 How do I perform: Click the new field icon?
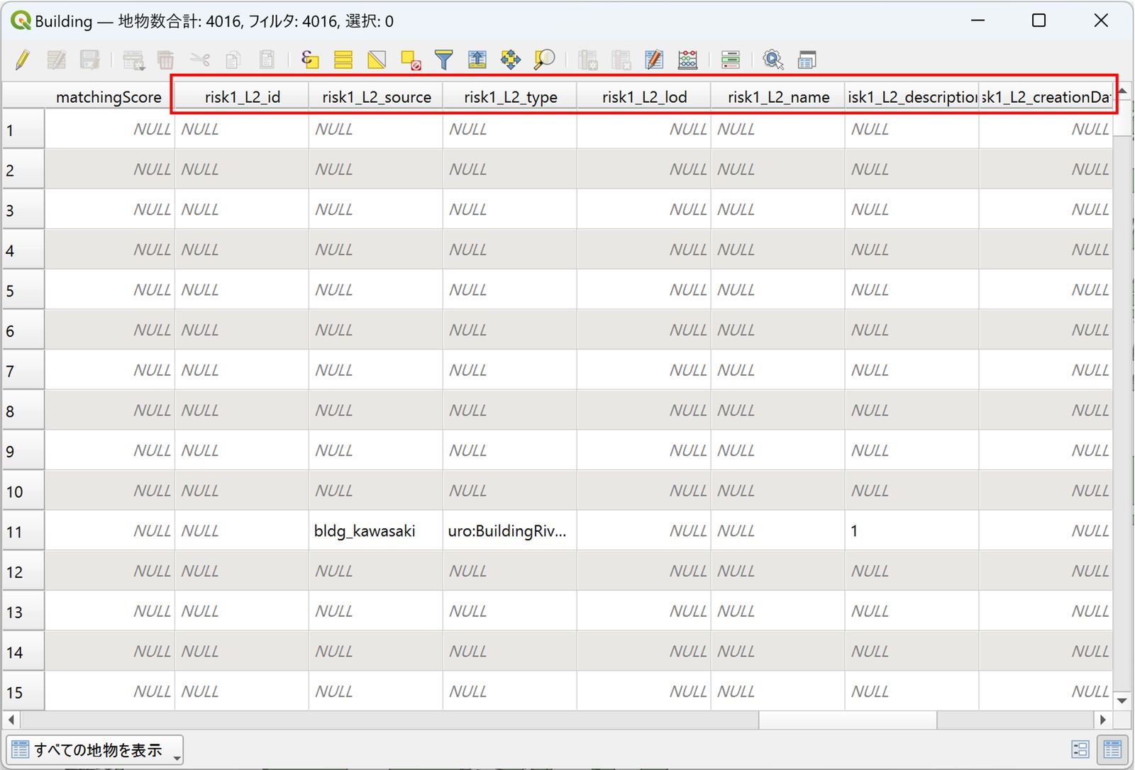click(587, 60)
